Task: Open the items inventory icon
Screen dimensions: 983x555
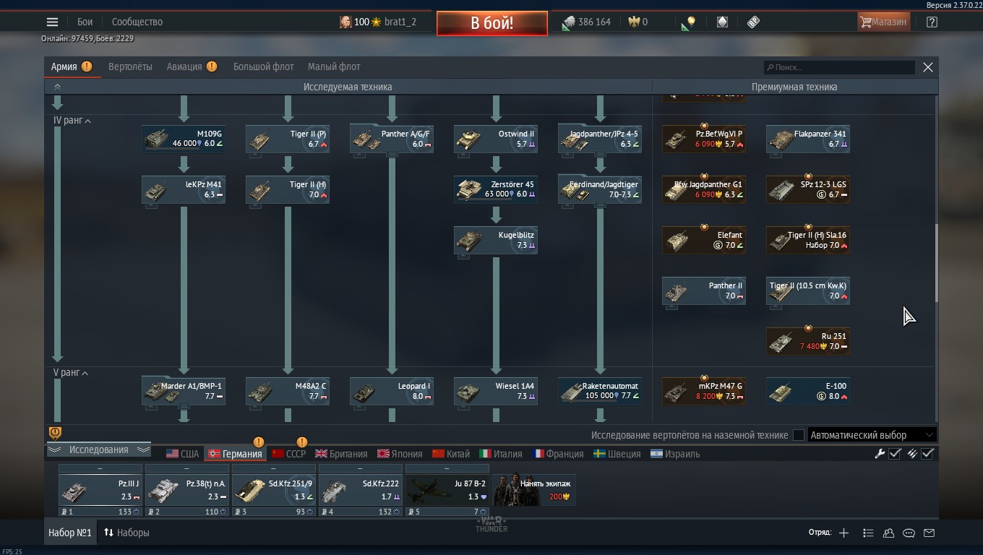Action: point(753,22)
